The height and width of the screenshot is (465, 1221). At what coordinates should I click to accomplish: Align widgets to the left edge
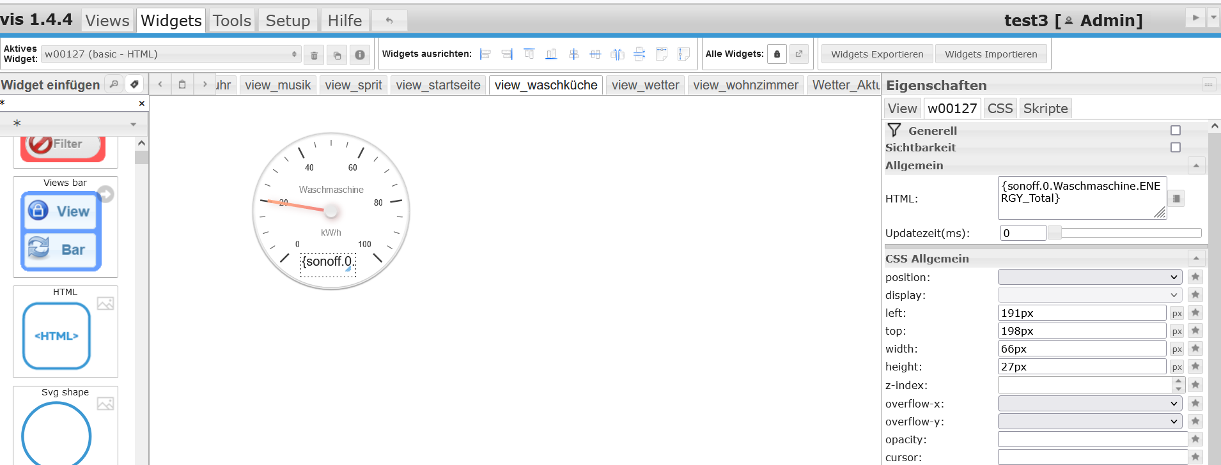click(485, 54)
